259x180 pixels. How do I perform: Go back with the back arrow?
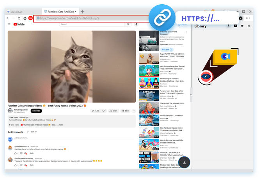8,18
